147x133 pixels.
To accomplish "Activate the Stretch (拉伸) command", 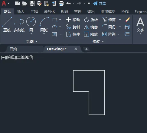I will coord(73,34).
